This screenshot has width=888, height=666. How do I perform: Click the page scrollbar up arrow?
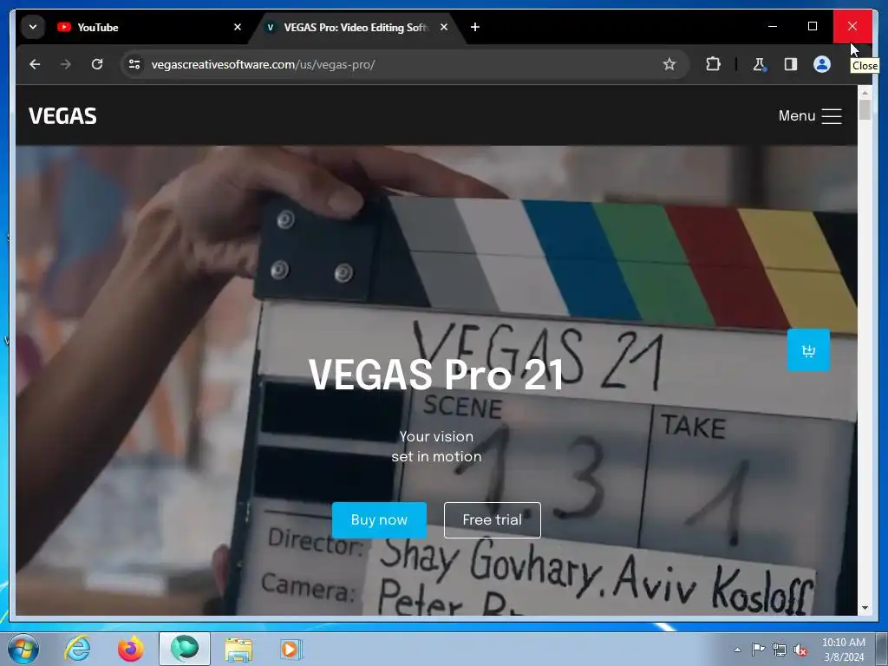(865, 92)
